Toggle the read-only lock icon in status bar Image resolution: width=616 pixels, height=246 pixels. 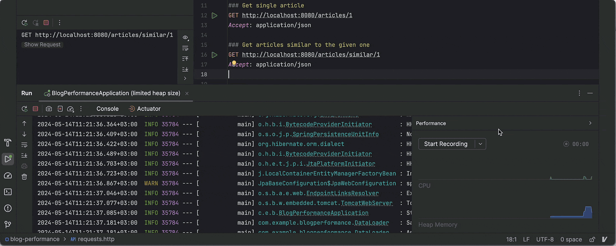[592, 240]
